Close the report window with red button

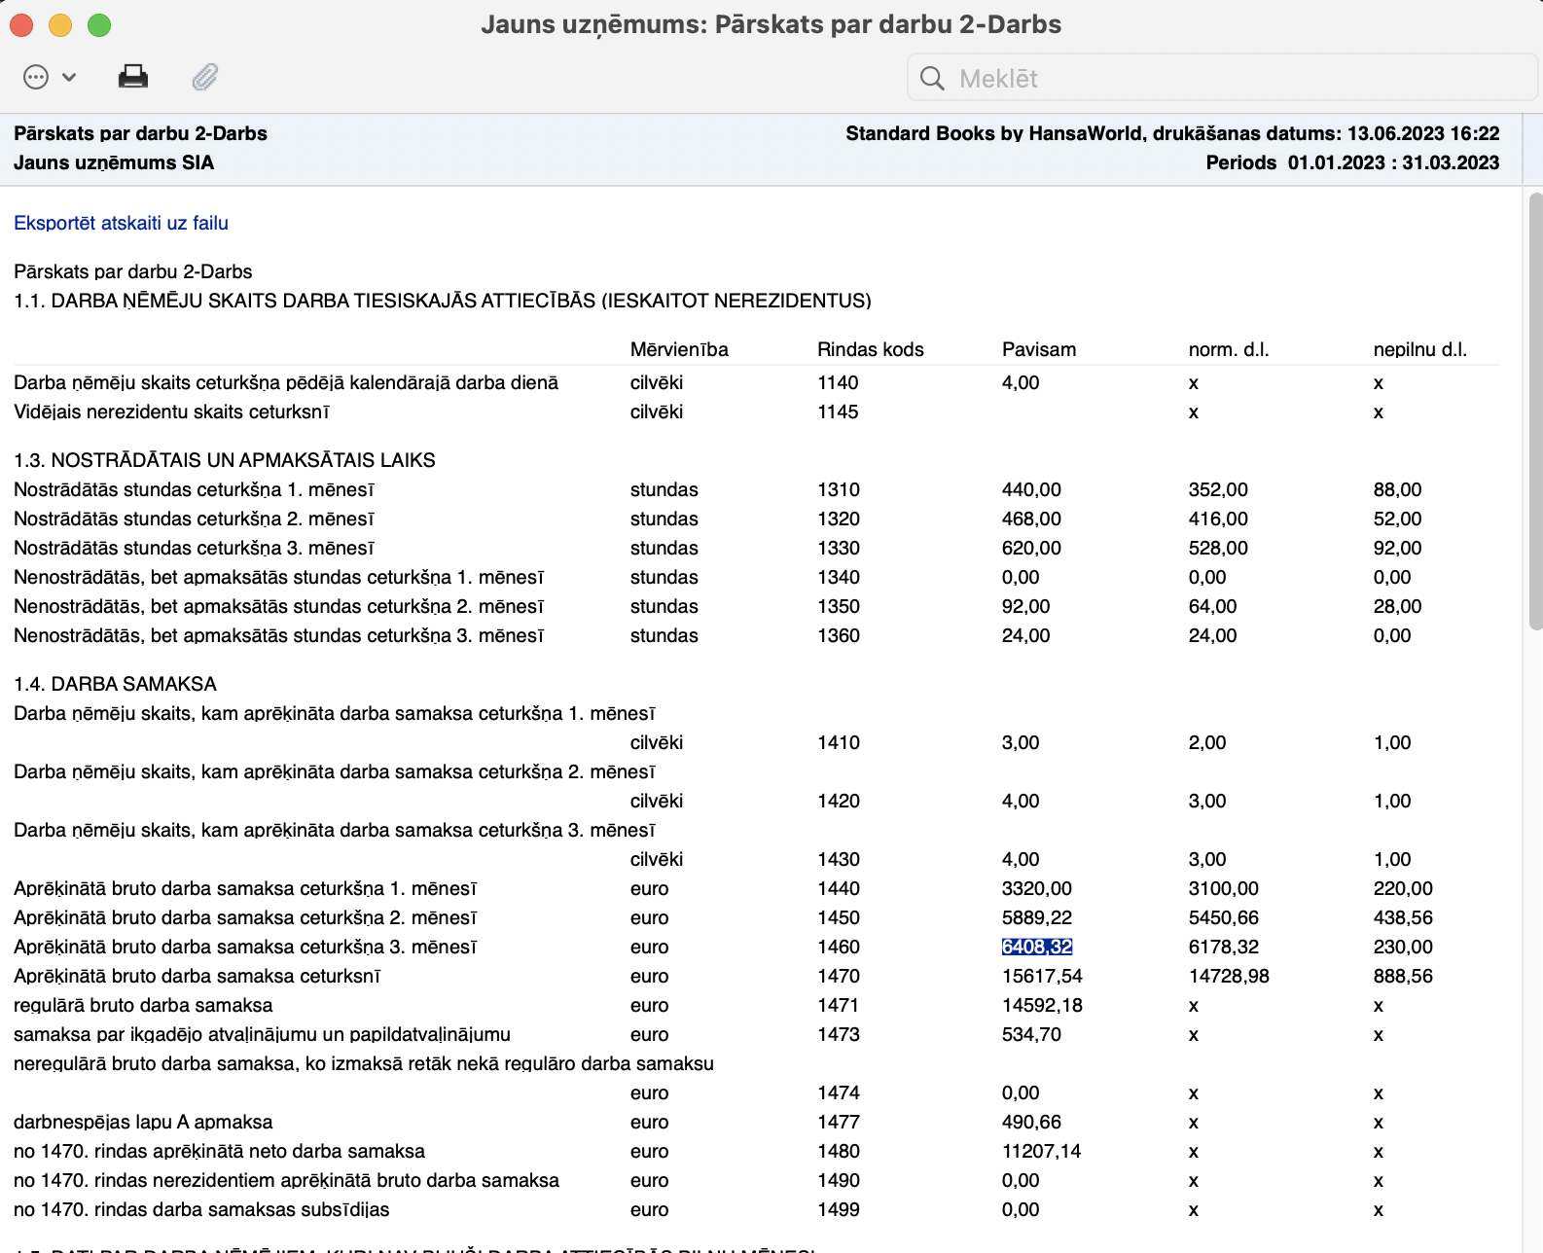tap(21, 25)
